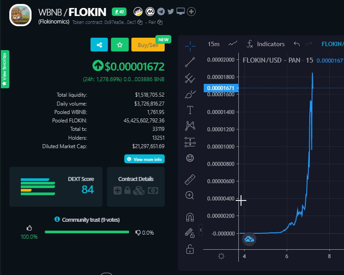Vote thumbs up for community trust
The width and height of the screenshot is (344, 275).
click(29, 228)
